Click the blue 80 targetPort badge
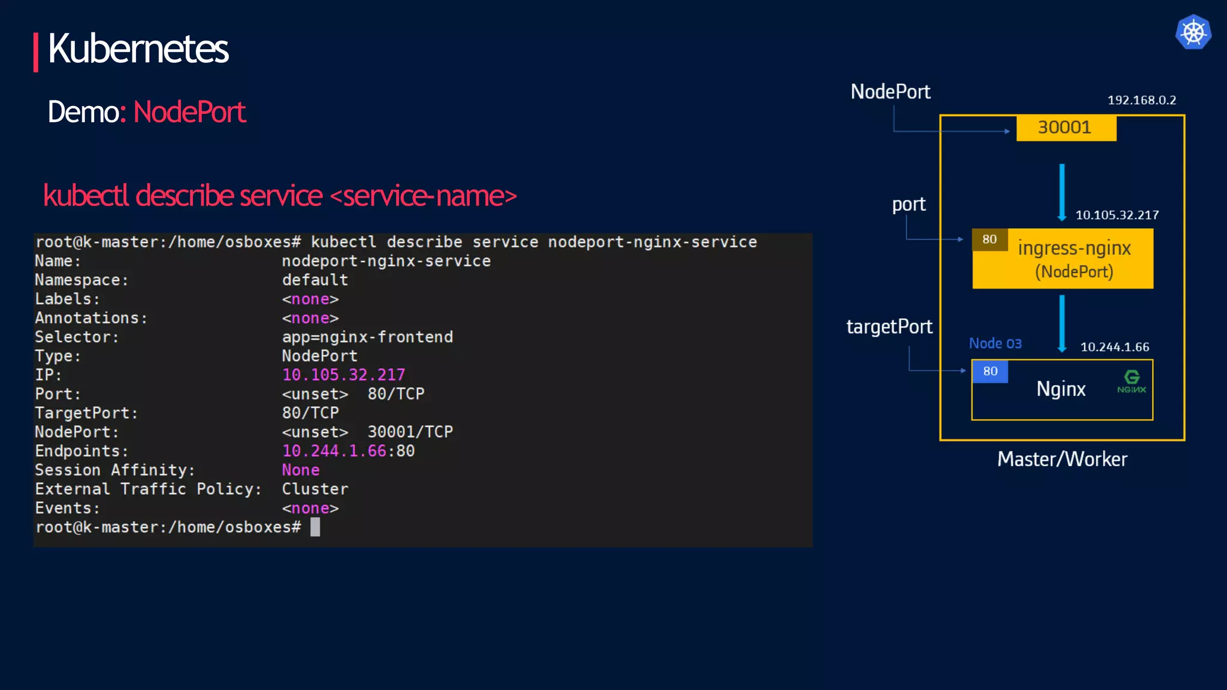Image resolution: width=1227 pixels, height=690 pixels. (x=990, y=371)
